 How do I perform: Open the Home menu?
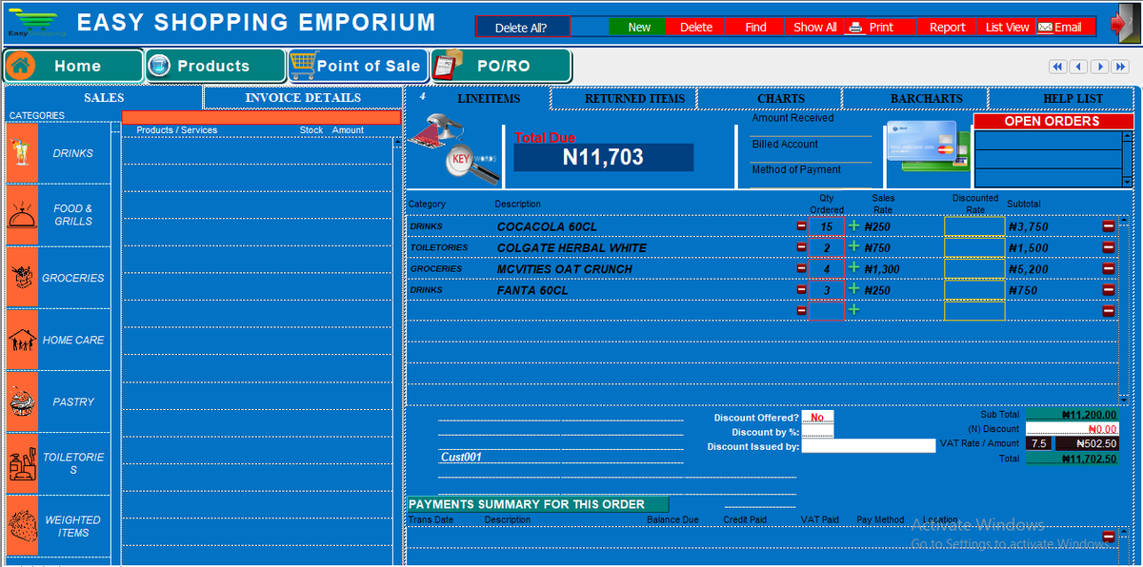tap(73, 66)
